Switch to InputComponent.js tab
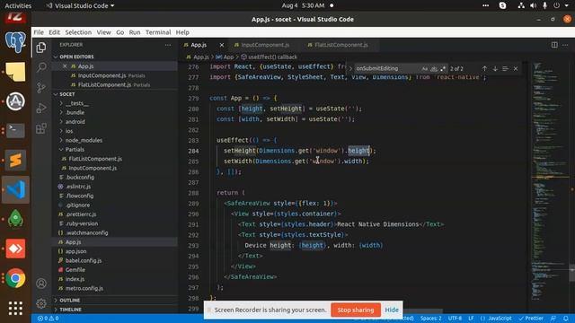Screen dimensions: 575x323 point(265,45)
